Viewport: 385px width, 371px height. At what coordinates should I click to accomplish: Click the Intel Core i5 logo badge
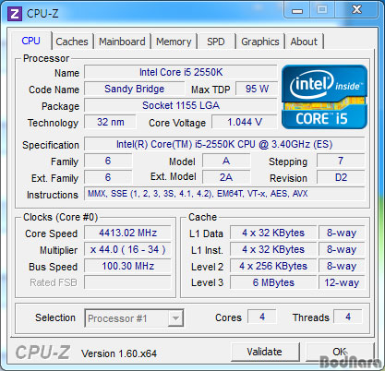pyautogui.click(x=324, y=97)
